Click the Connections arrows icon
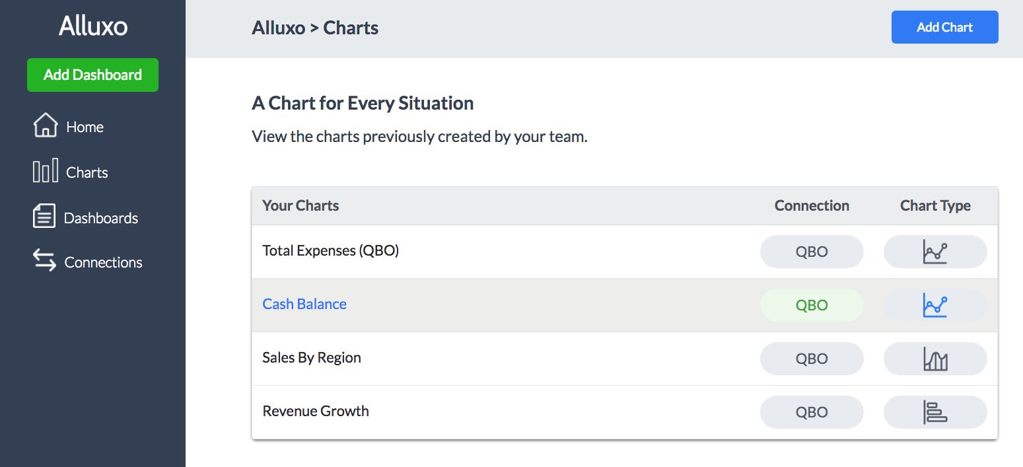Viewport: 1023px width, 467px height. coord(44,261)
